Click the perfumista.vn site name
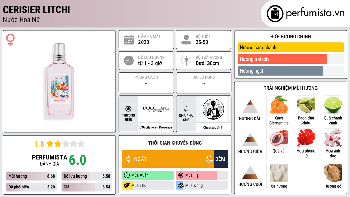Screen dimensions: 350x197 coord(315,13)
